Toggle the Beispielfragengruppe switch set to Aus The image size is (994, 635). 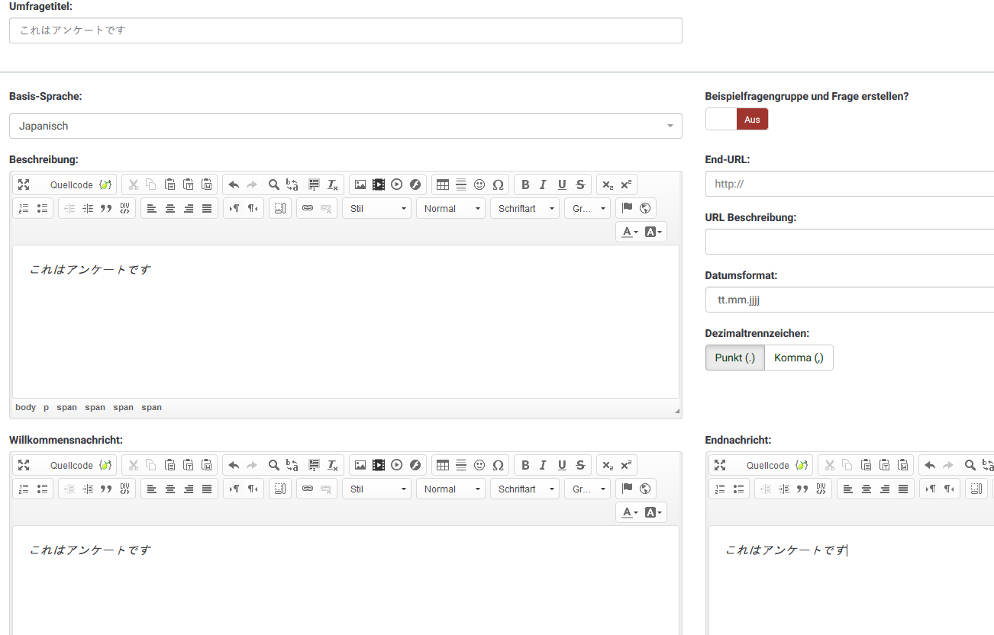pyautogui.click(x=737, y=119)
